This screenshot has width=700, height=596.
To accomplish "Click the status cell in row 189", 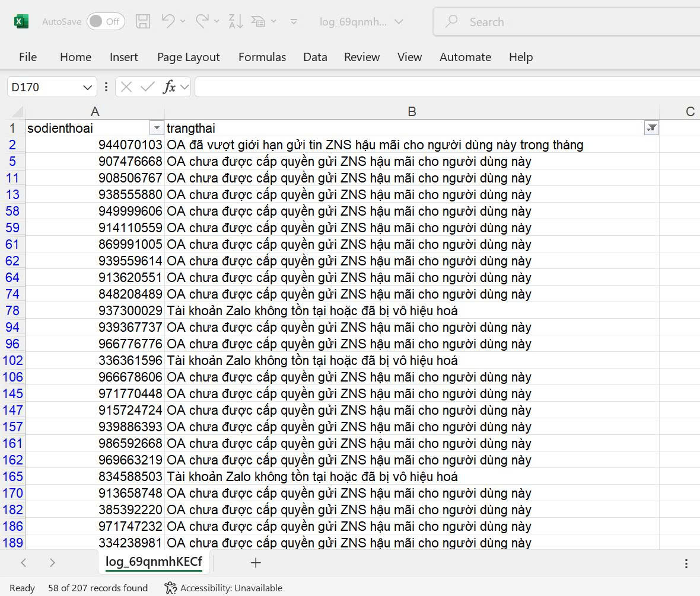I will point(412,543).
